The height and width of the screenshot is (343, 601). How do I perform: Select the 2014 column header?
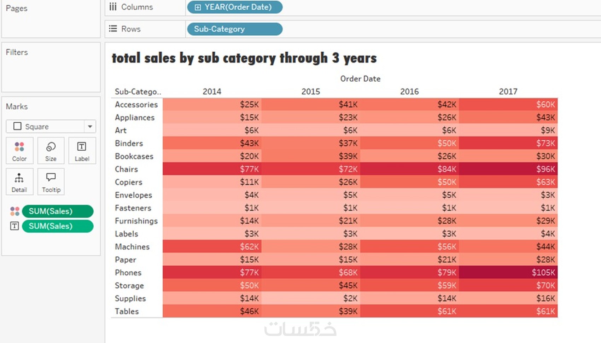point(212,92)
